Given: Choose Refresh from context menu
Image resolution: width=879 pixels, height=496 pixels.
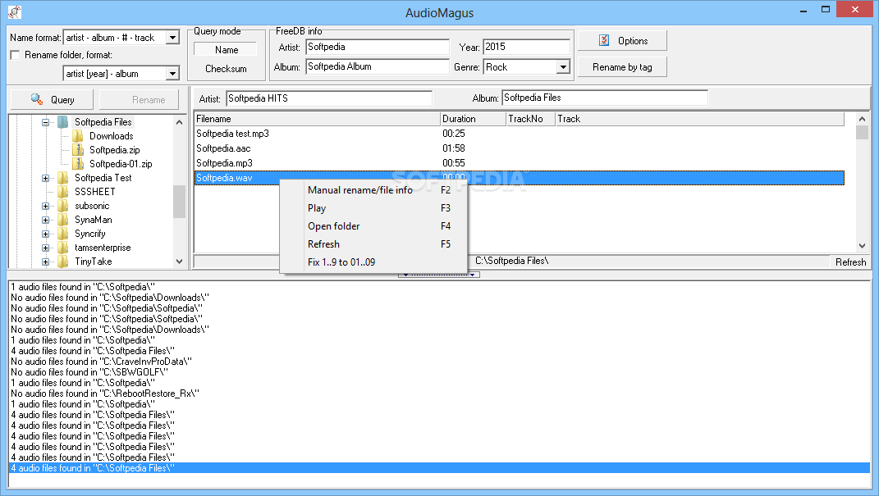Looking at the screenshot, I should coord(373,243).
